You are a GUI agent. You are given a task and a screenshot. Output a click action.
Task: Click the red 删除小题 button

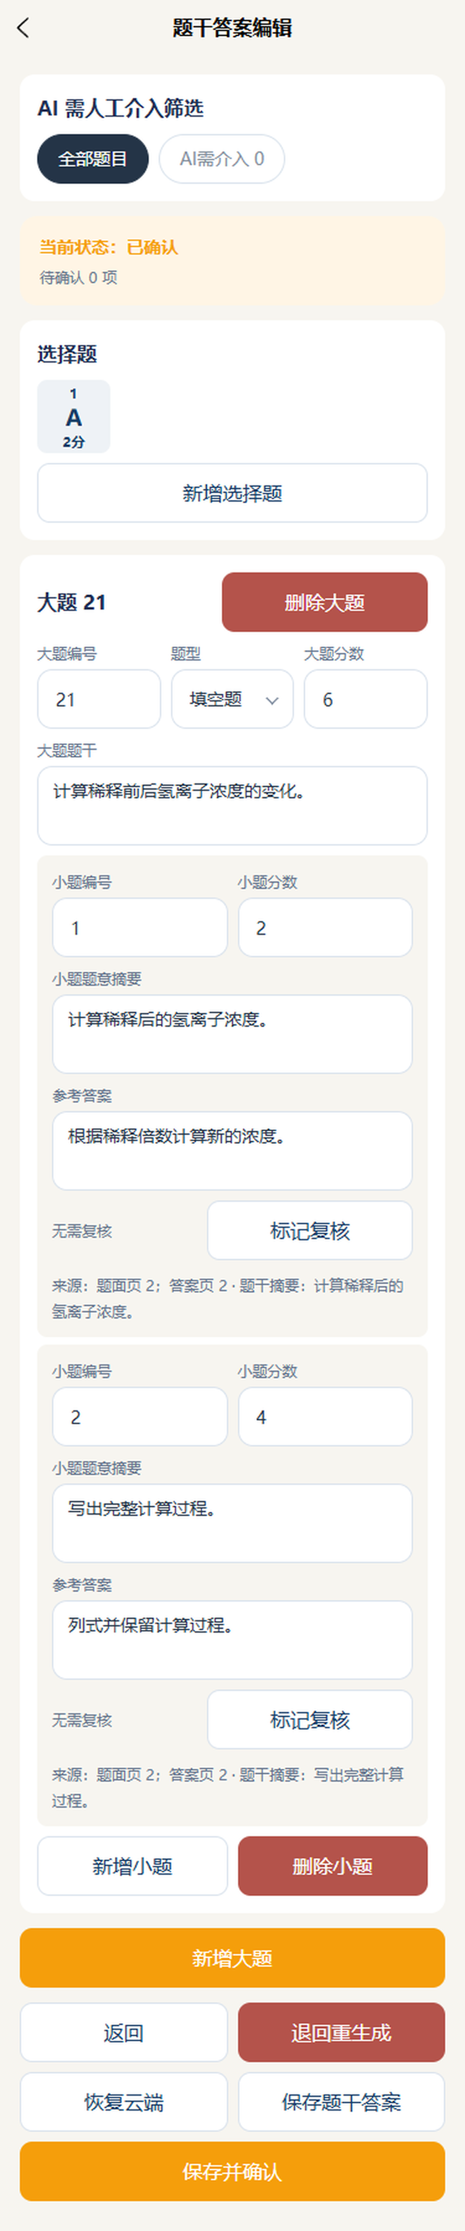click(x=333, y=1867)
